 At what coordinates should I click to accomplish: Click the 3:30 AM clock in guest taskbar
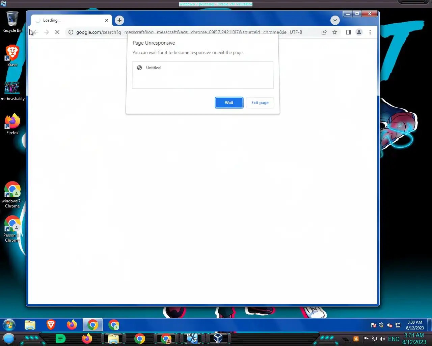pyautogui.click(x=415, y=325)
